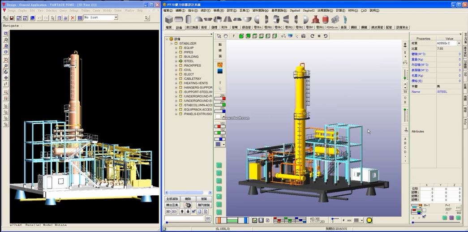This screenshot has width=468, height=232.
Task: Click the topmost zoom window icon in PDMS sidebar
Action: (x=6, y=34)
